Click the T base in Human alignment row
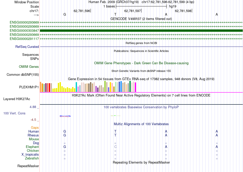Viewport: 243px width, 172px height. point(115,131)
